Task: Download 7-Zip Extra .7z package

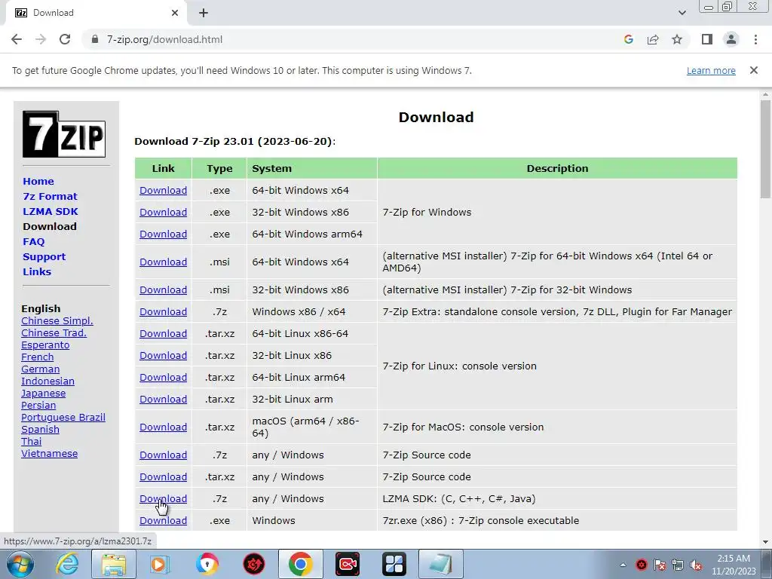Action: click(163, 311)
